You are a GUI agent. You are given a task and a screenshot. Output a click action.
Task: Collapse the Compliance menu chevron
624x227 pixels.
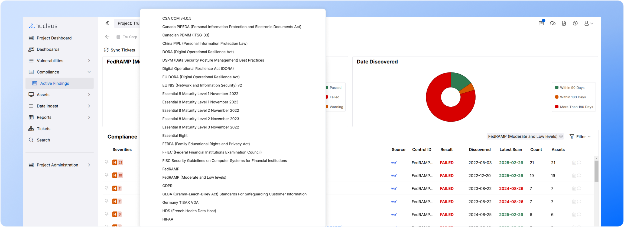tap(89, 72)
